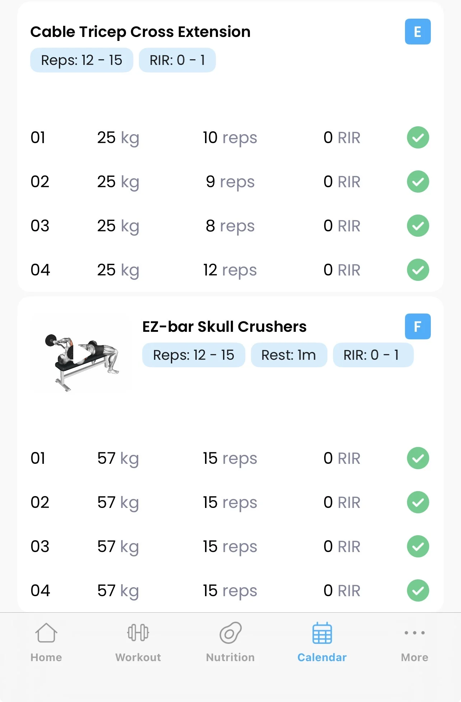The width and height of the screenshot is (461, 702).
Task: Edit 0 RIR value for Skull Crushers set 03
Action: coord(341,547)
